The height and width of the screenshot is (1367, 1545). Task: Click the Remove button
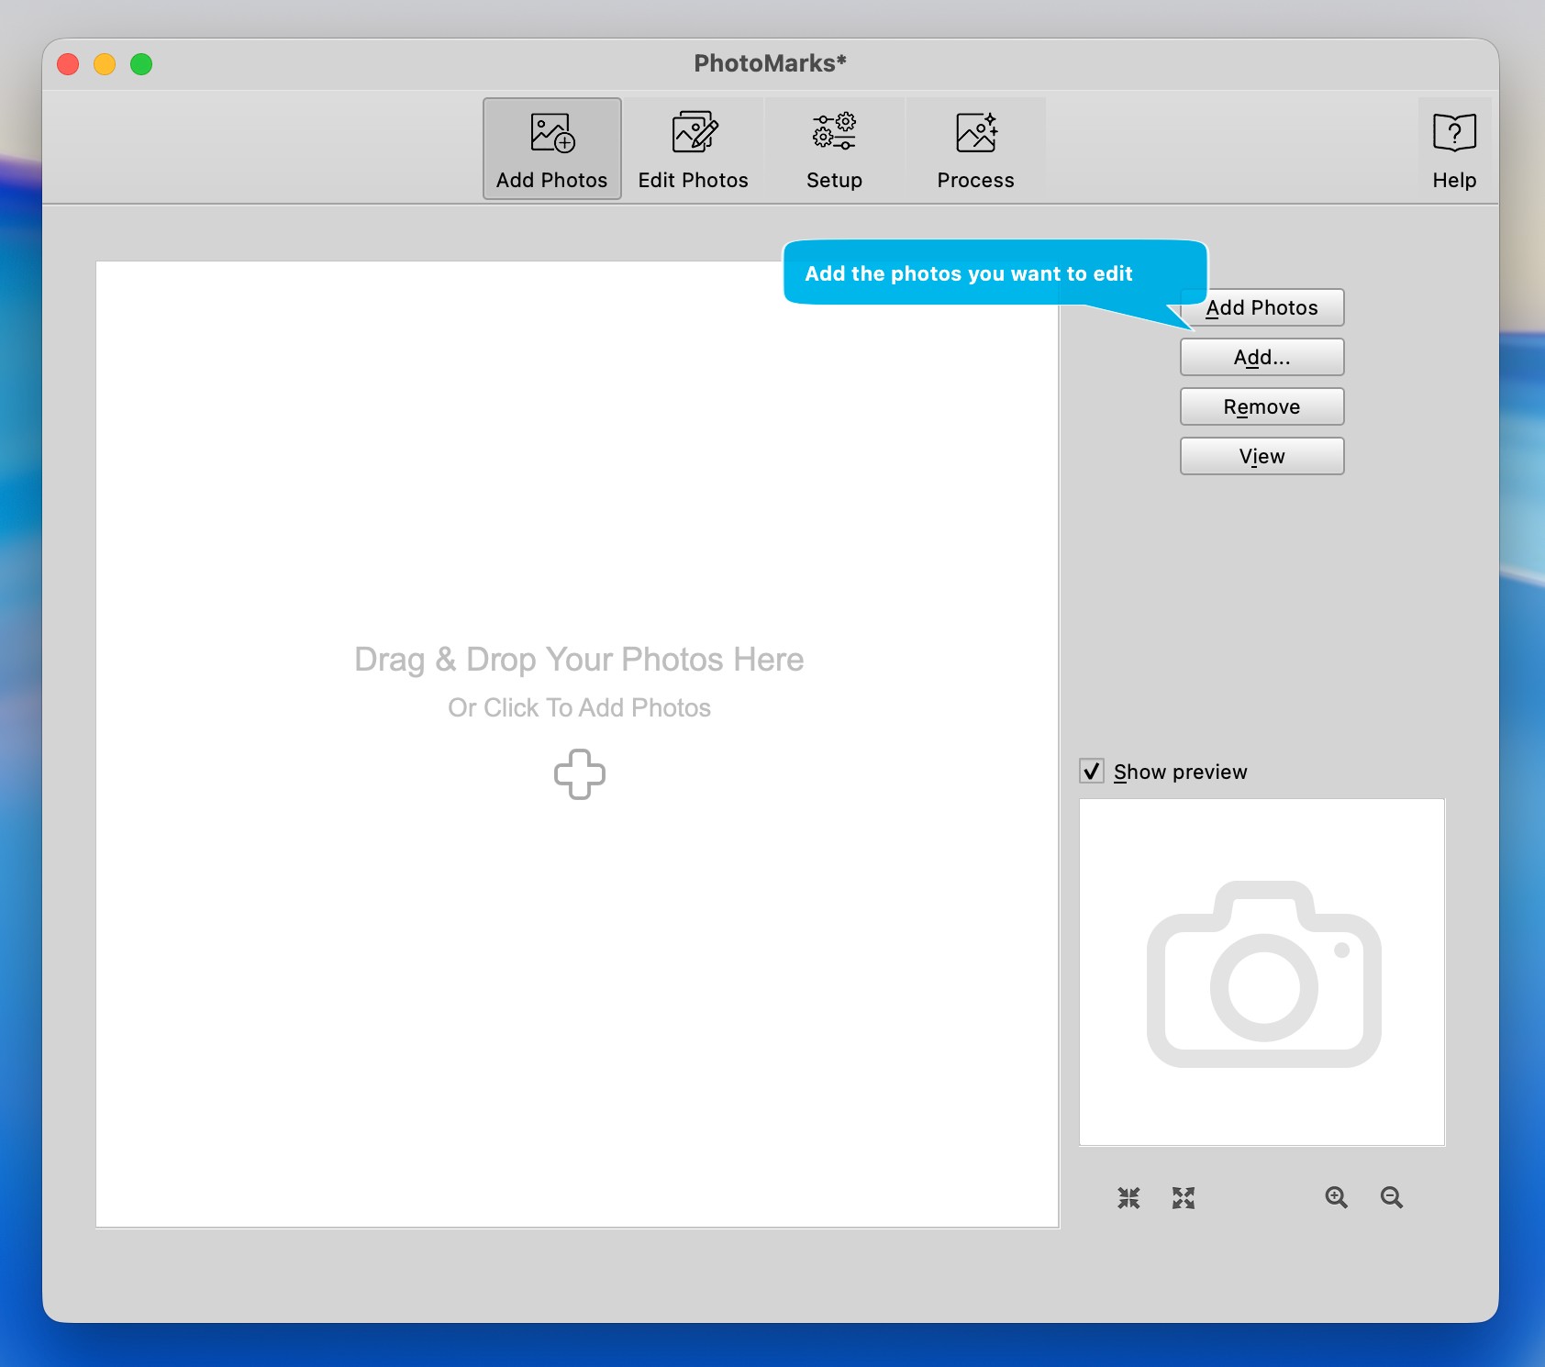coord(1262,406)
